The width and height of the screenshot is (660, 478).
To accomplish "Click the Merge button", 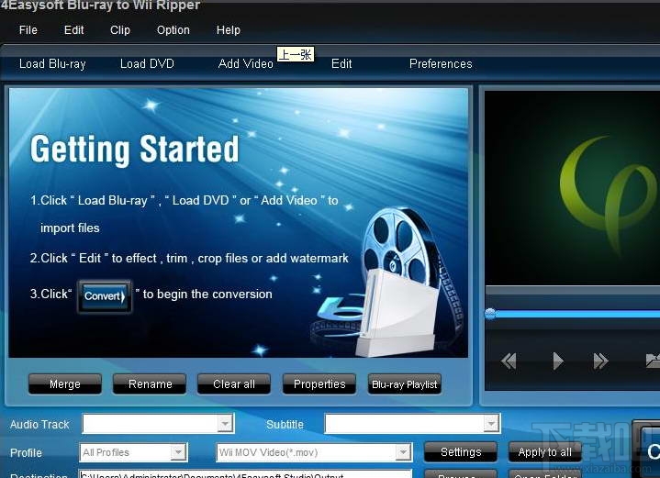I will [65, 384].
